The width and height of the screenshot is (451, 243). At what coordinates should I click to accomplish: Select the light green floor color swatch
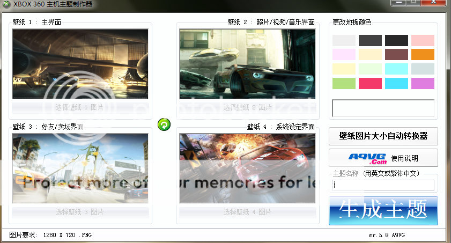tap(344, 83)
